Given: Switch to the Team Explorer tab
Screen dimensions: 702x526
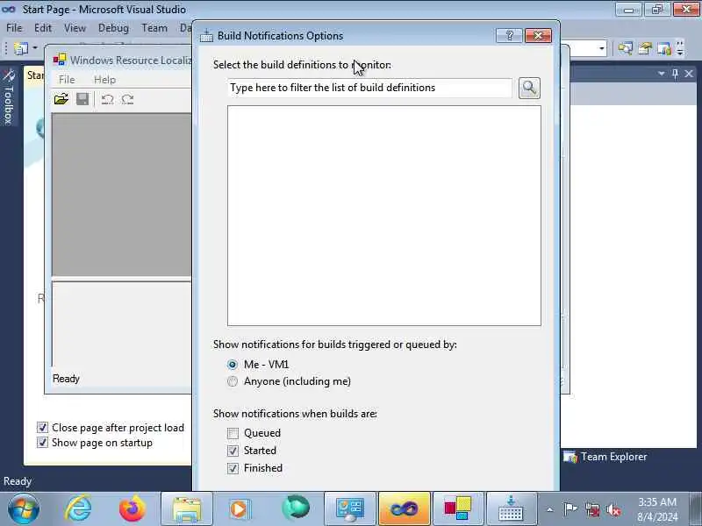Looking at the screenshot, I should tap(605, 457).
